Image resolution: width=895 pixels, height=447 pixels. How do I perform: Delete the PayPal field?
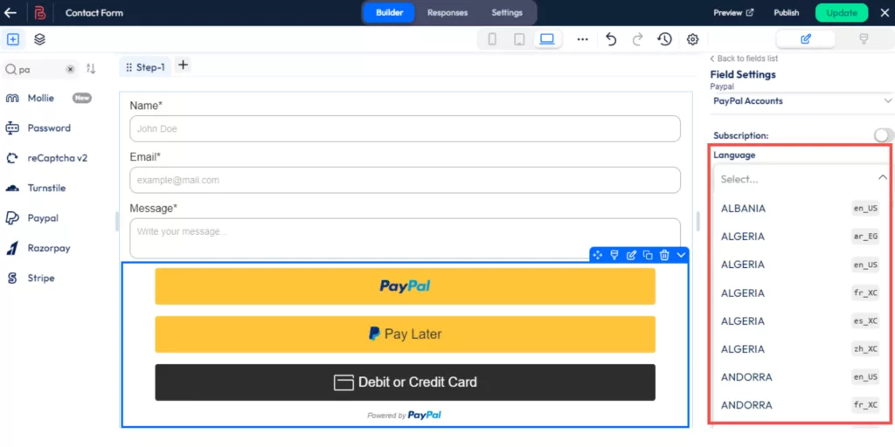coord(664,255)
